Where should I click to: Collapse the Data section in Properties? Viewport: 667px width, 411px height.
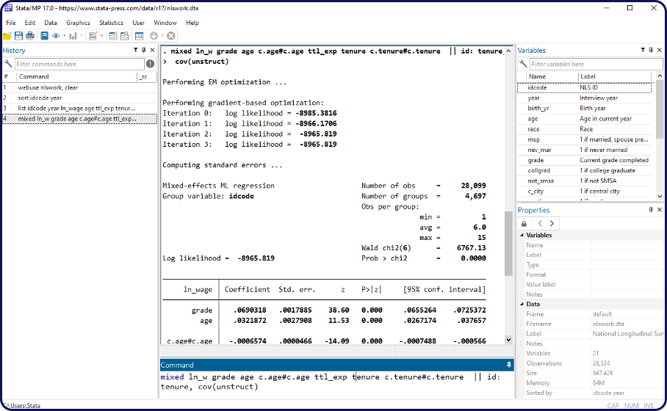click(522, 304)
